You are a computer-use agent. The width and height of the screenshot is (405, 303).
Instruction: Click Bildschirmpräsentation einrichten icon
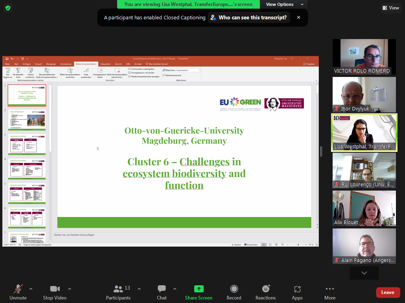(70, 71)
